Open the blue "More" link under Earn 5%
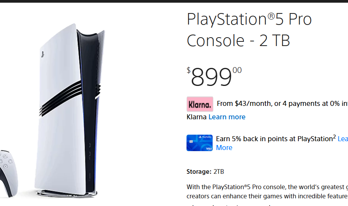This screenshot has height=206, width=348. [224, 148]
